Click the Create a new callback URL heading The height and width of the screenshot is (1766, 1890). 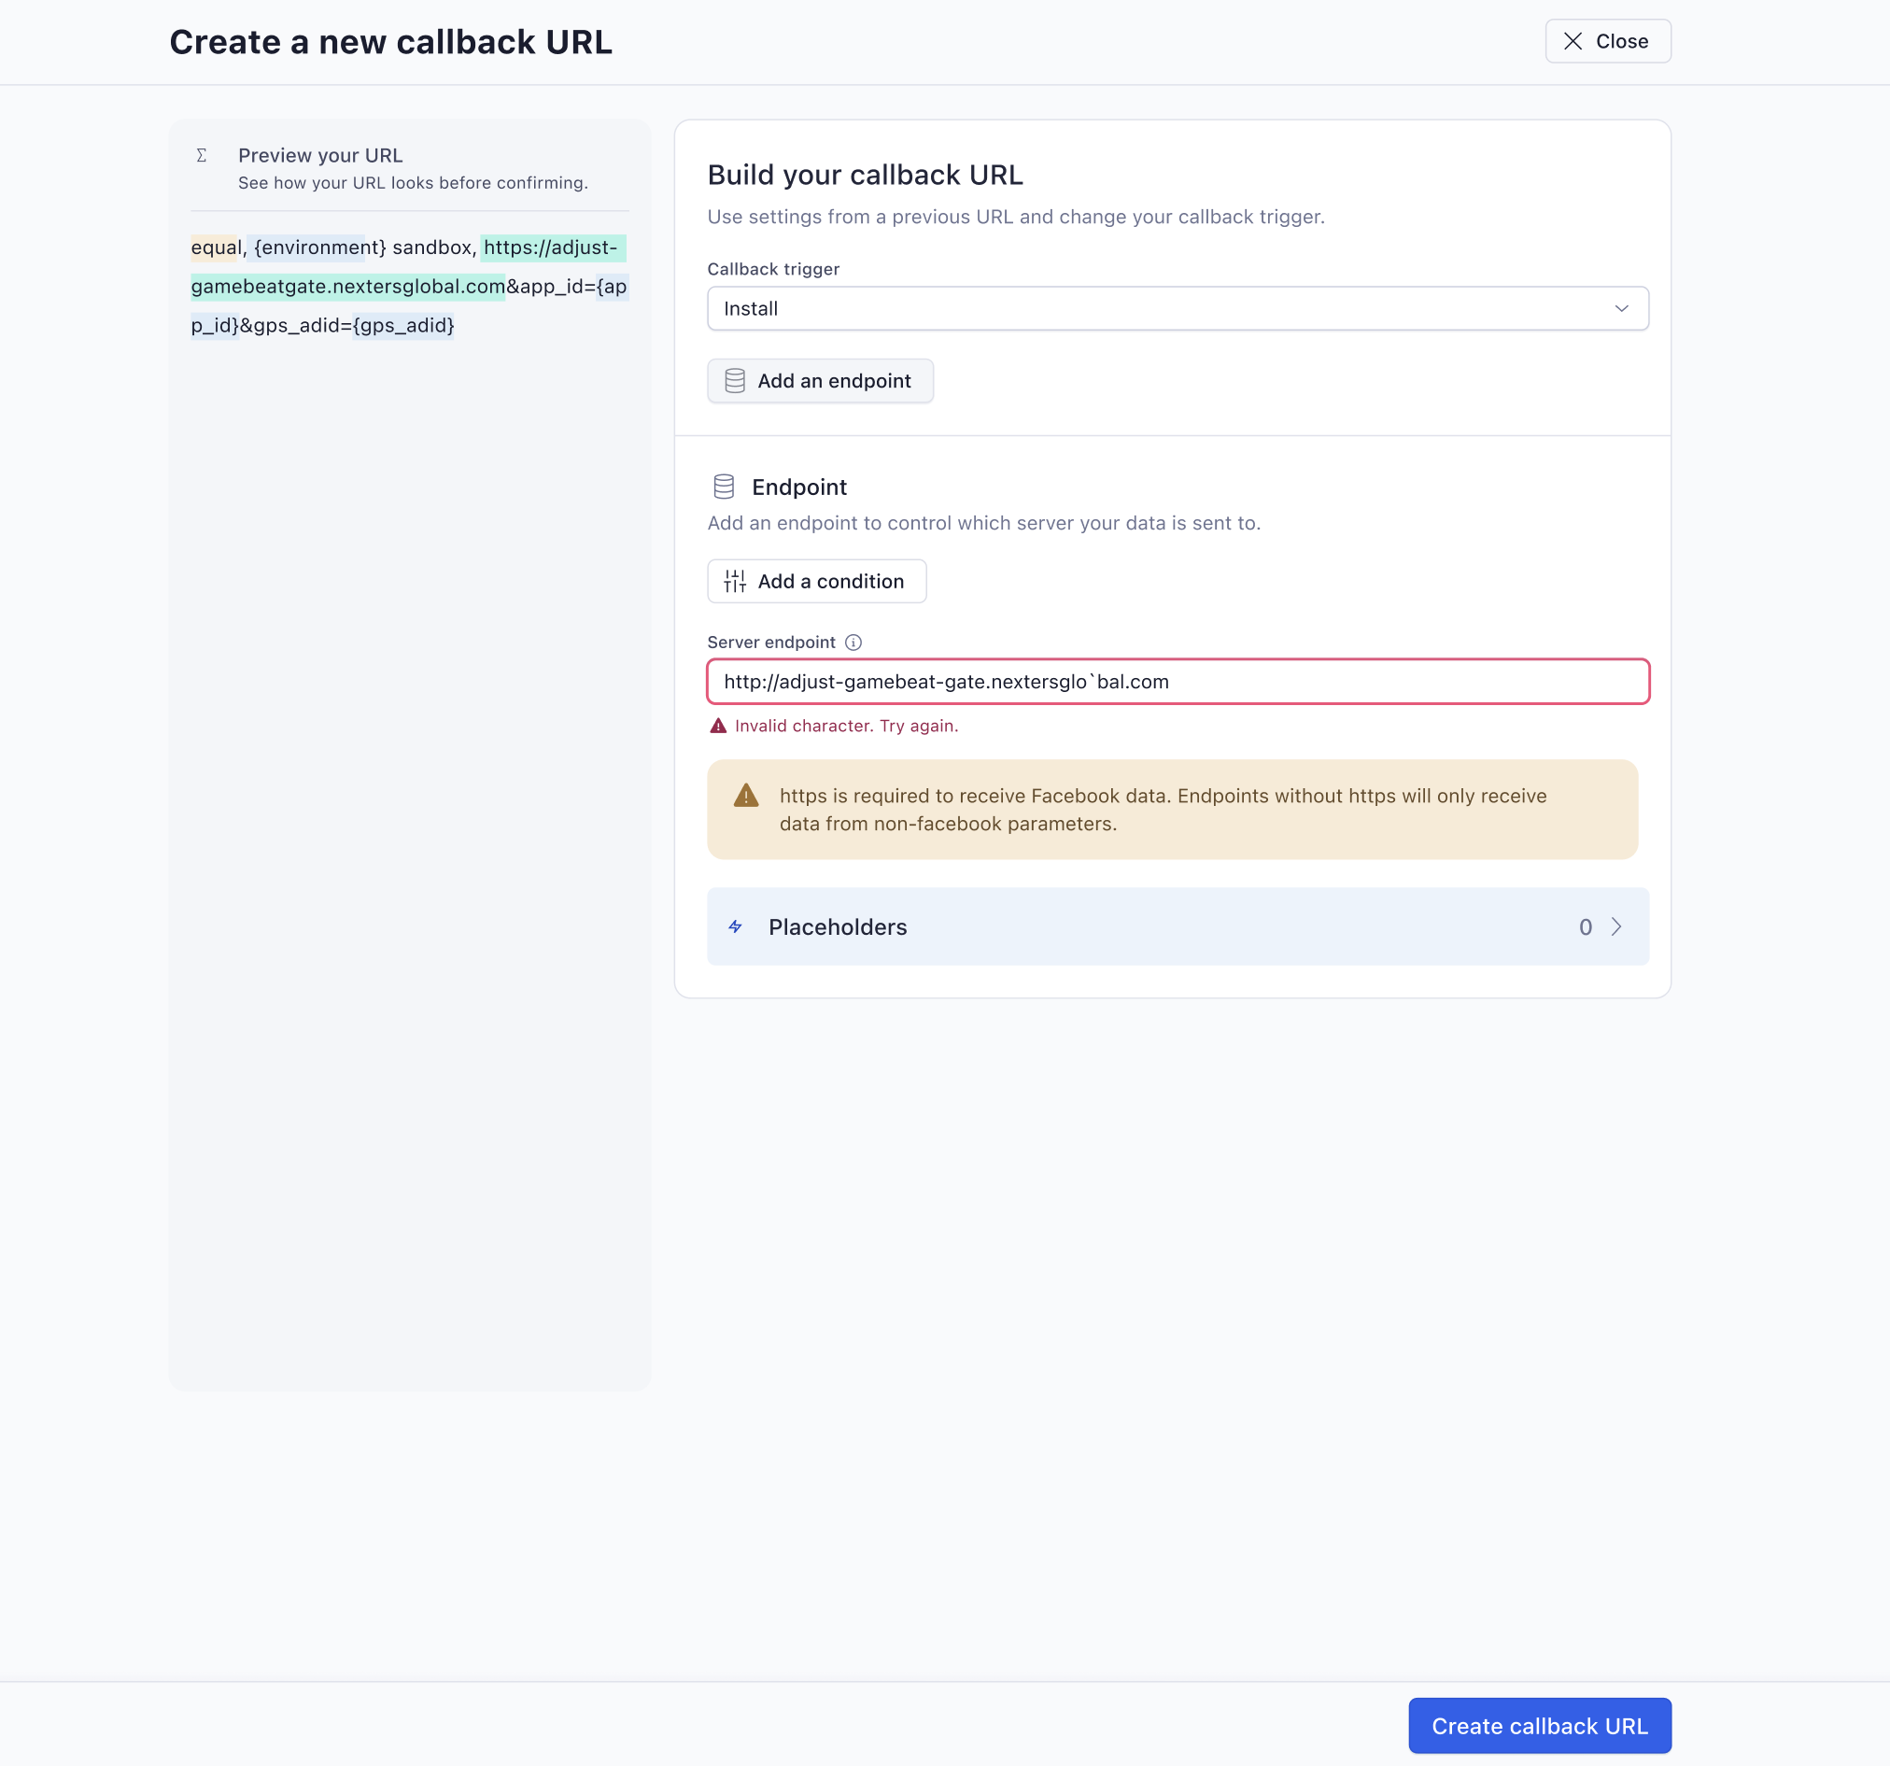[390, 41]
